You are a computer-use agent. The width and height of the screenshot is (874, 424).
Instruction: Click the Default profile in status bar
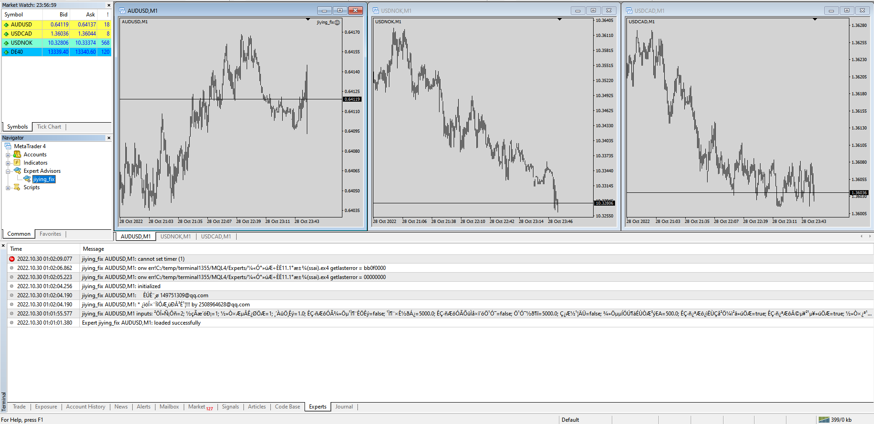pyautogui.click(x=570, y=420)
